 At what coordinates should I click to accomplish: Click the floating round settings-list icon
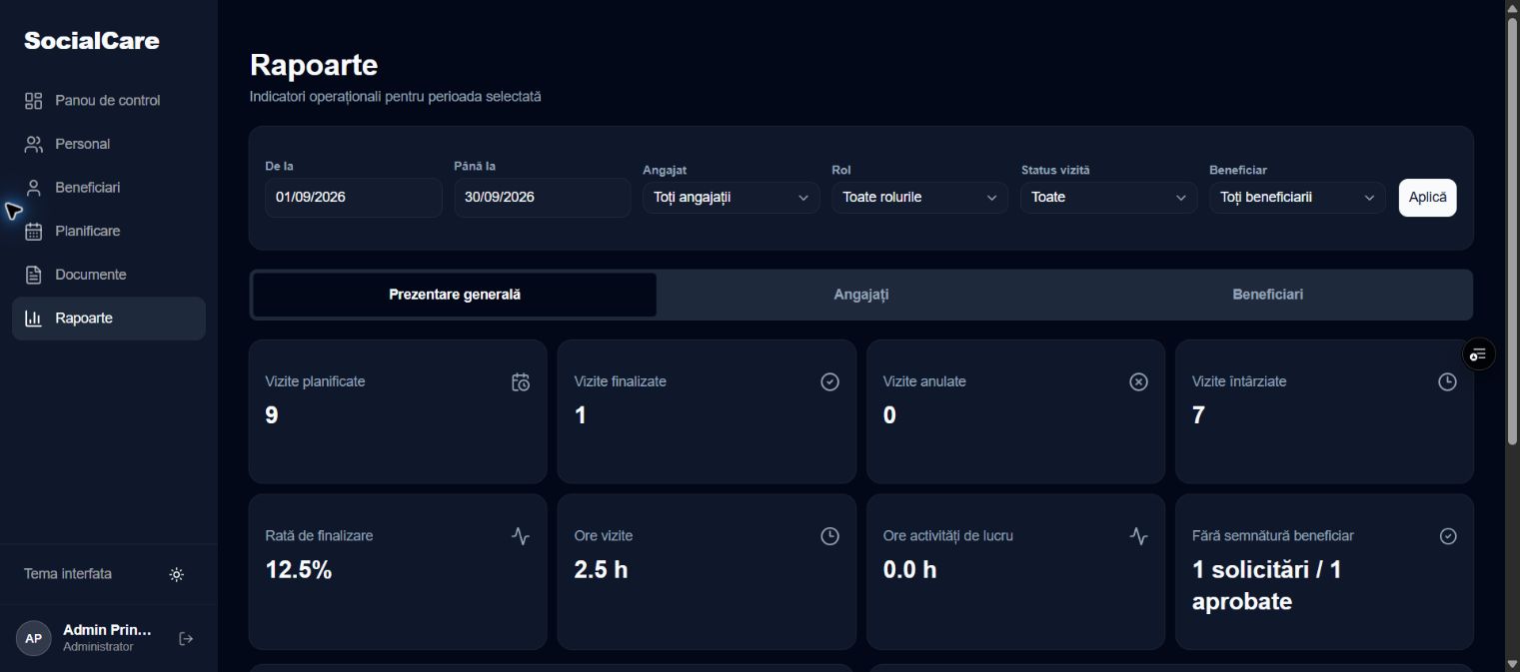coord(1479,354)
